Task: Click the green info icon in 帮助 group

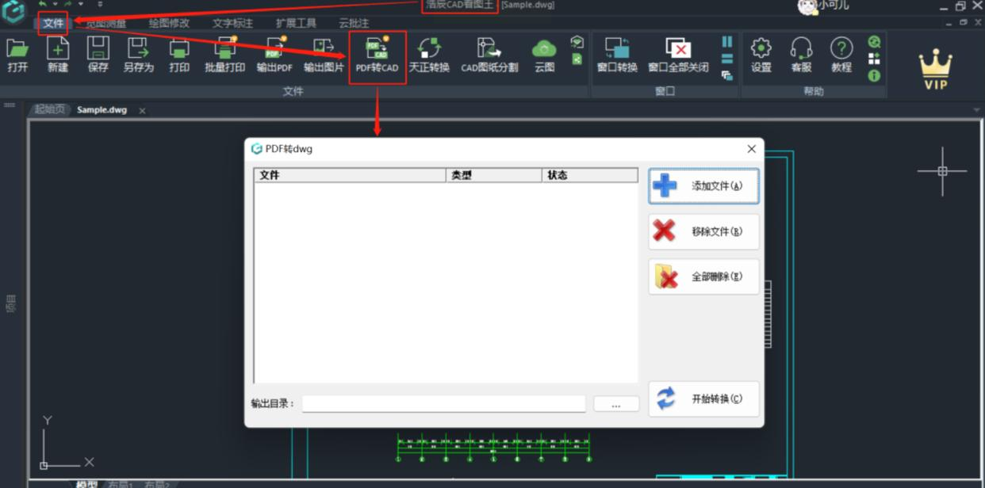Action: (874, 76)
